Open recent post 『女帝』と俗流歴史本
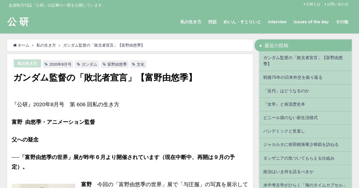359x188 pixels. [x=305, y=104]
